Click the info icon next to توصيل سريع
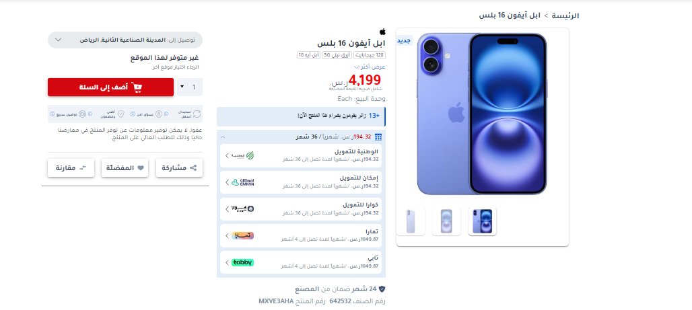 (x=53, y=114)
